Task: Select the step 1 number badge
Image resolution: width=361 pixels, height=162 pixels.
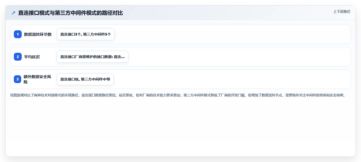Action: 18,34
